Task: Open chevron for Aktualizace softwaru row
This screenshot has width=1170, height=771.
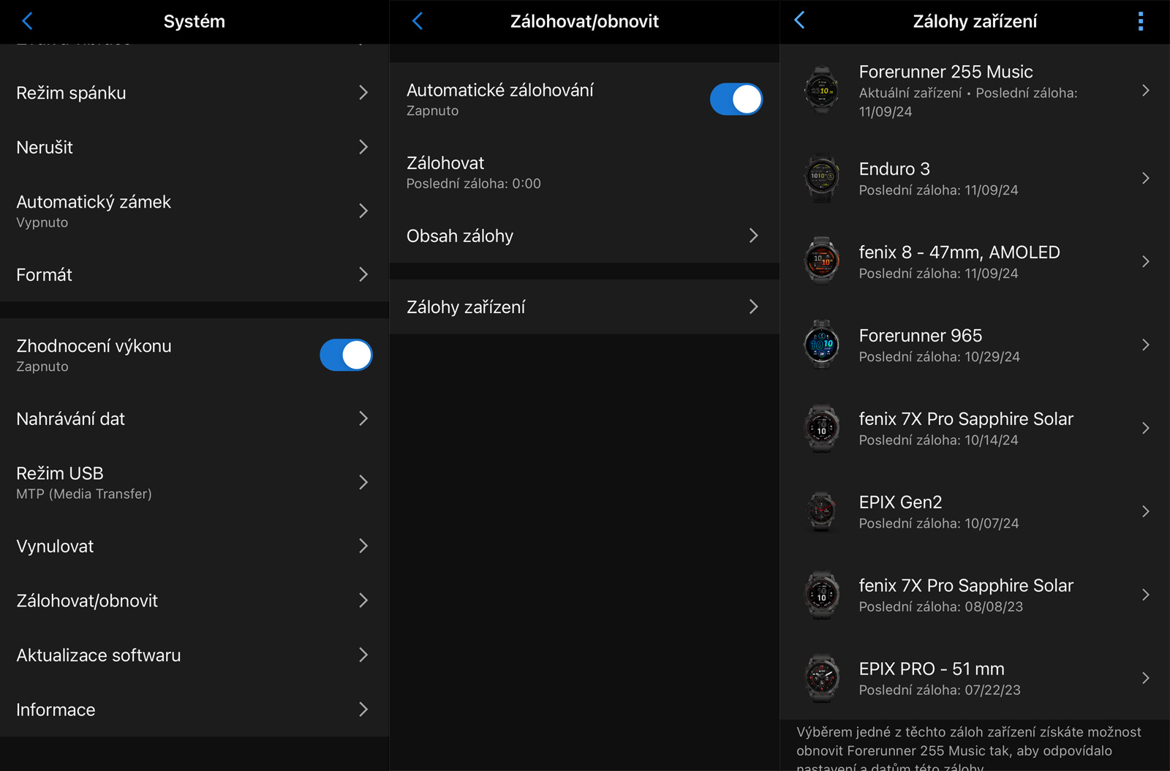Action: (x=363, y=655)
